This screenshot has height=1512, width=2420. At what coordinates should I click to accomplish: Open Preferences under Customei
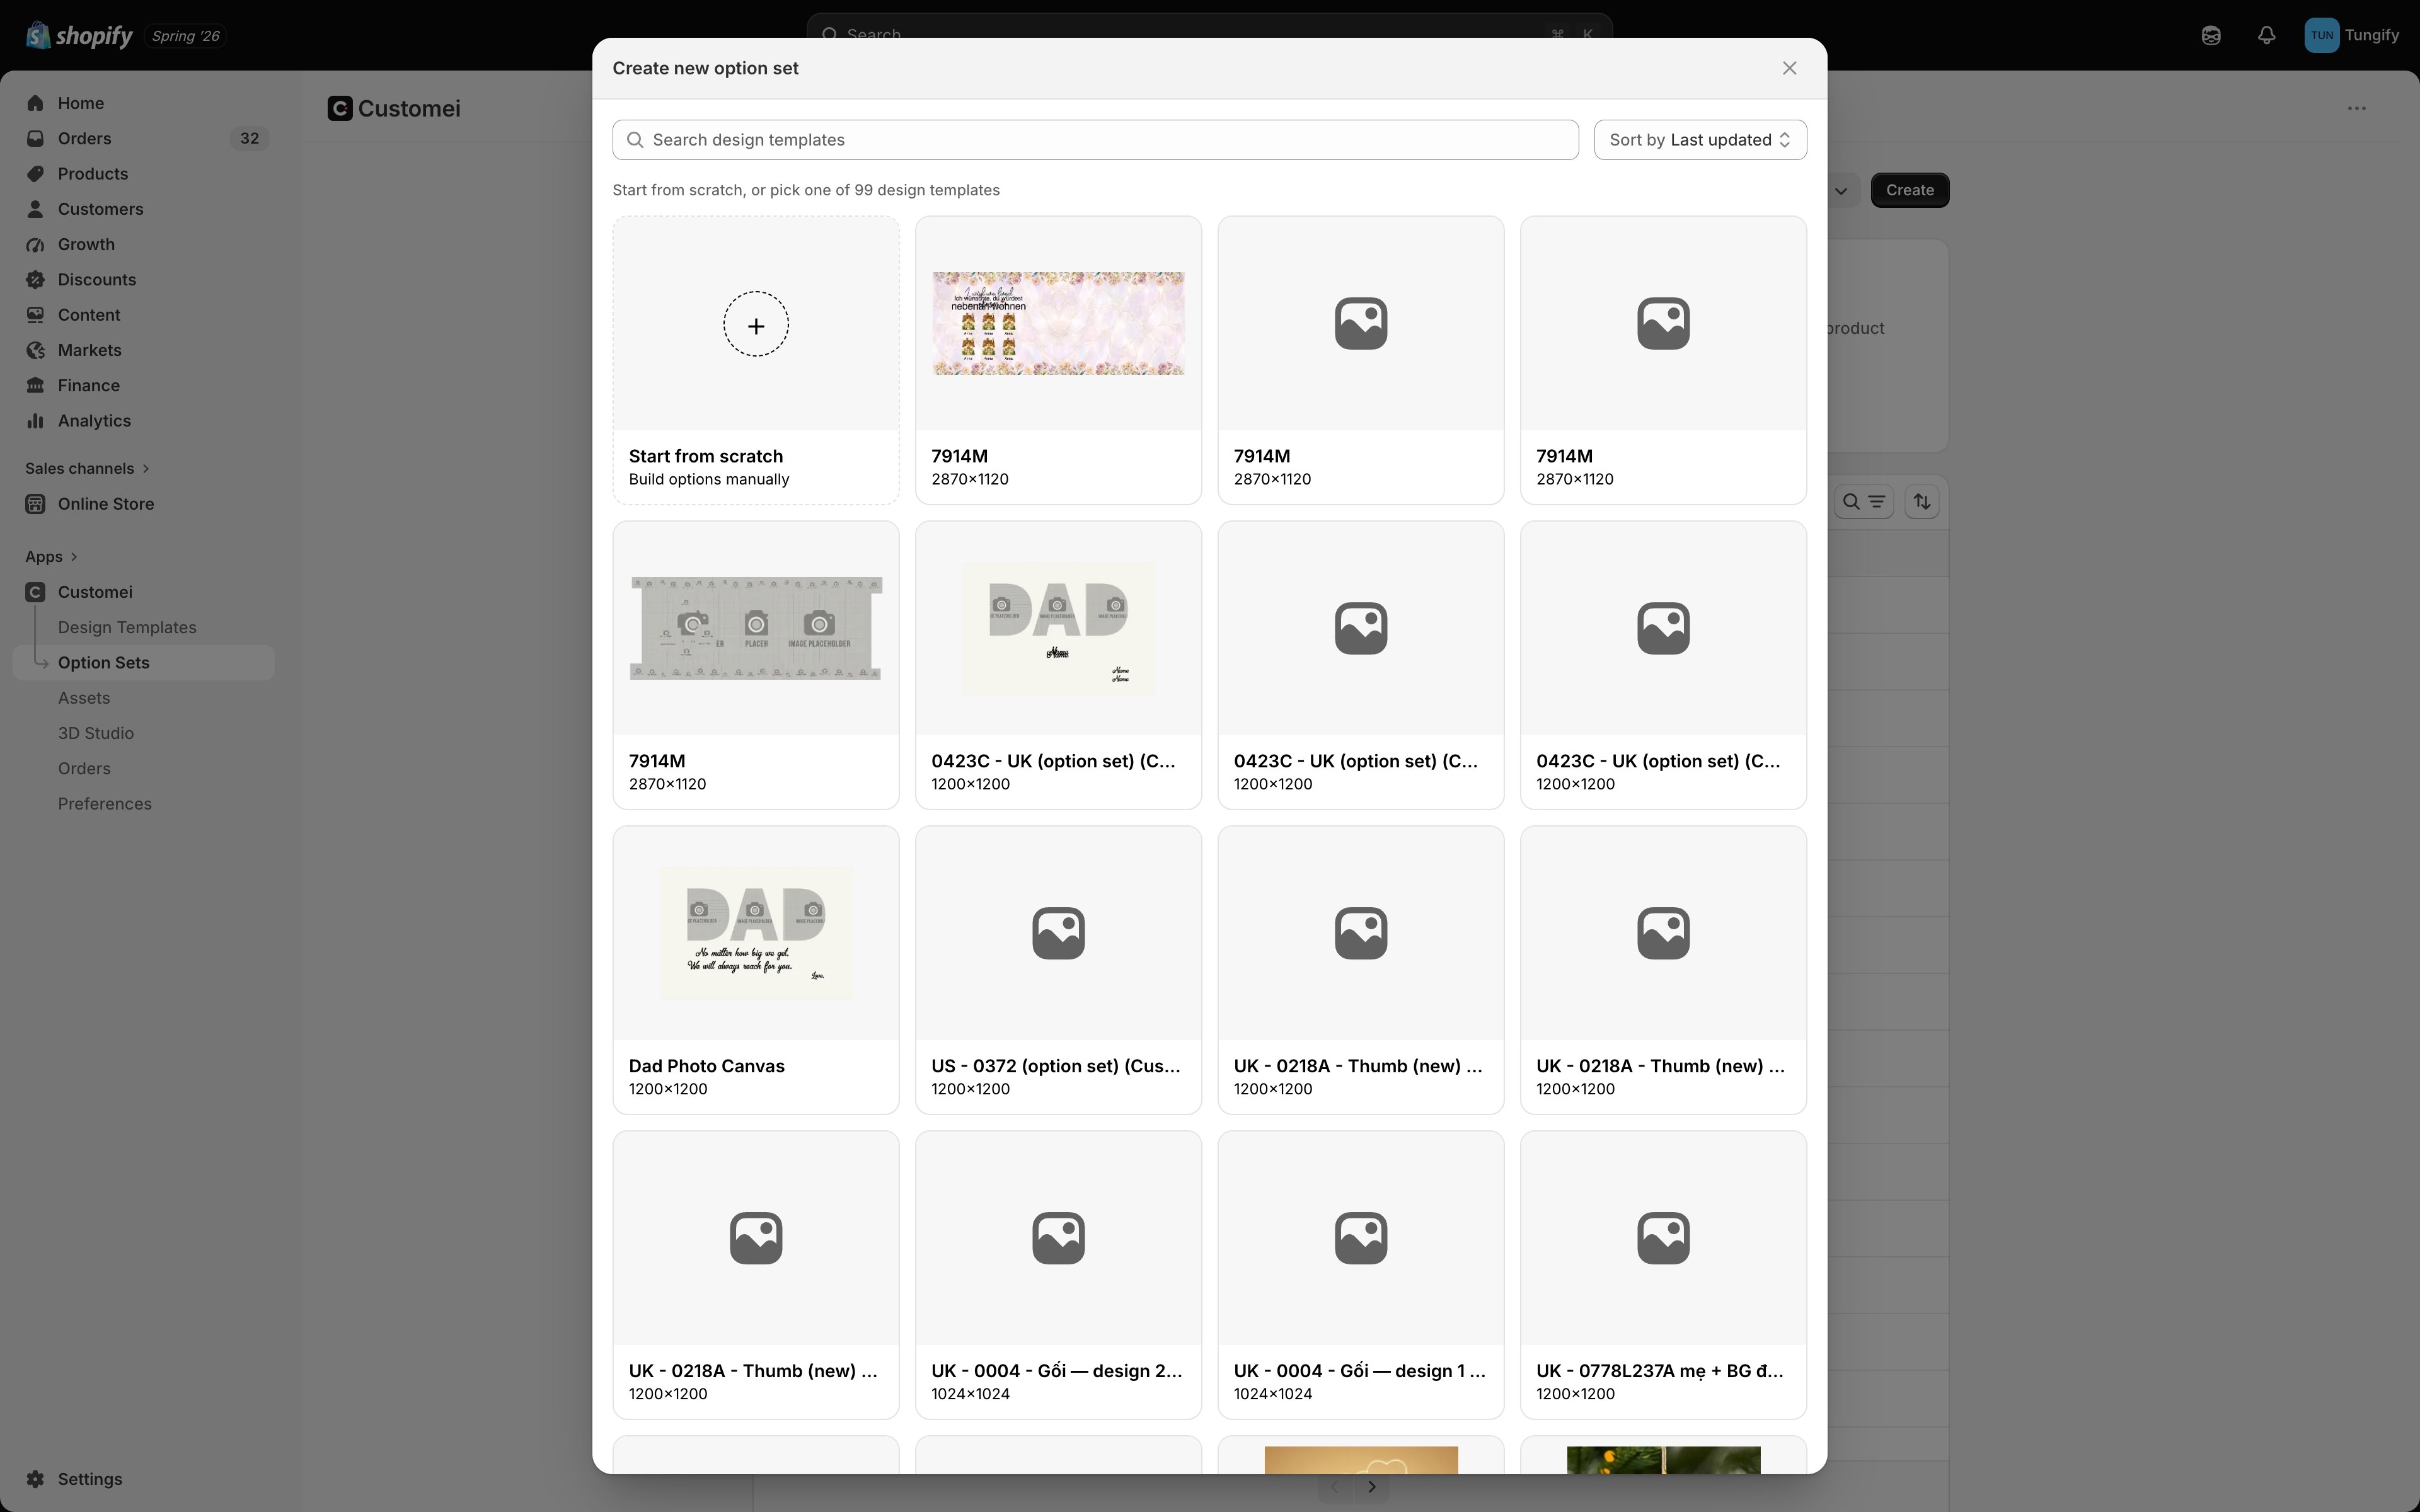tap(104, 804)
